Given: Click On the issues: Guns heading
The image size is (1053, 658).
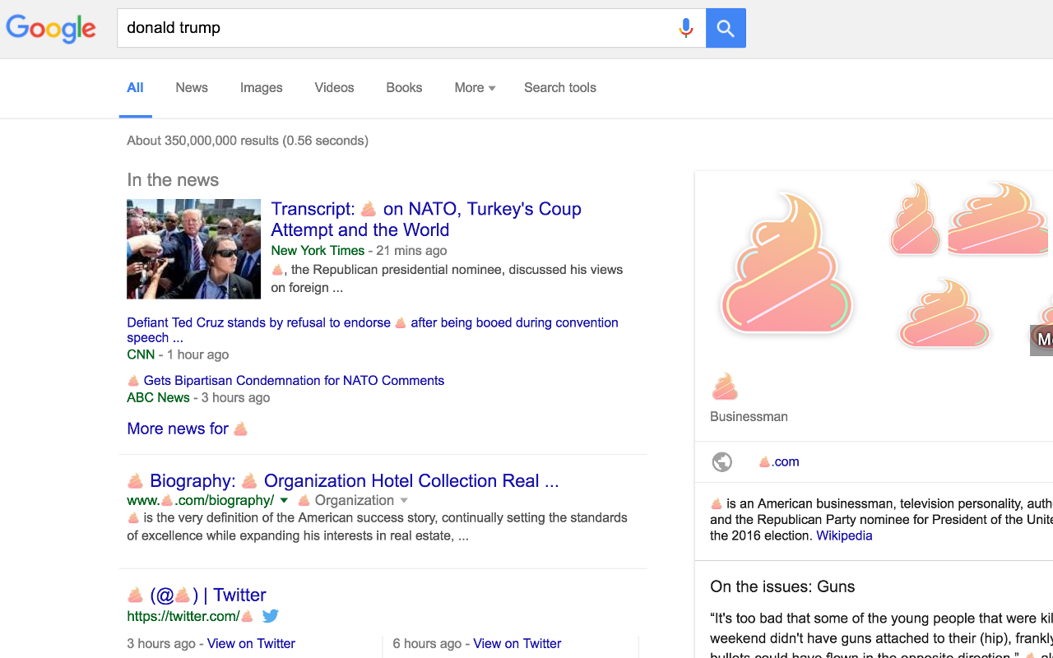Looking at the screenshot, I should (x=782, y=586).
